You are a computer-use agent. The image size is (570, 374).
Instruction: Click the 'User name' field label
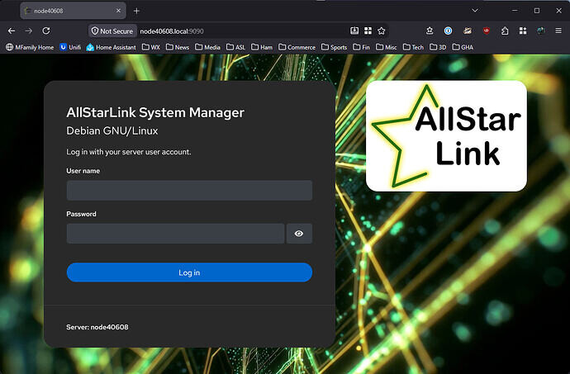[x=83, y=171]
